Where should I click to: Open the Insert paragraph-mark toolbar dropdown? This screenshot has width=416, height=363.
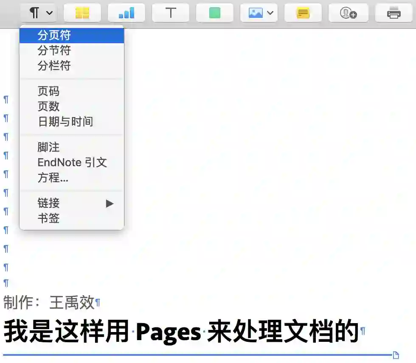tap(38, 13)
